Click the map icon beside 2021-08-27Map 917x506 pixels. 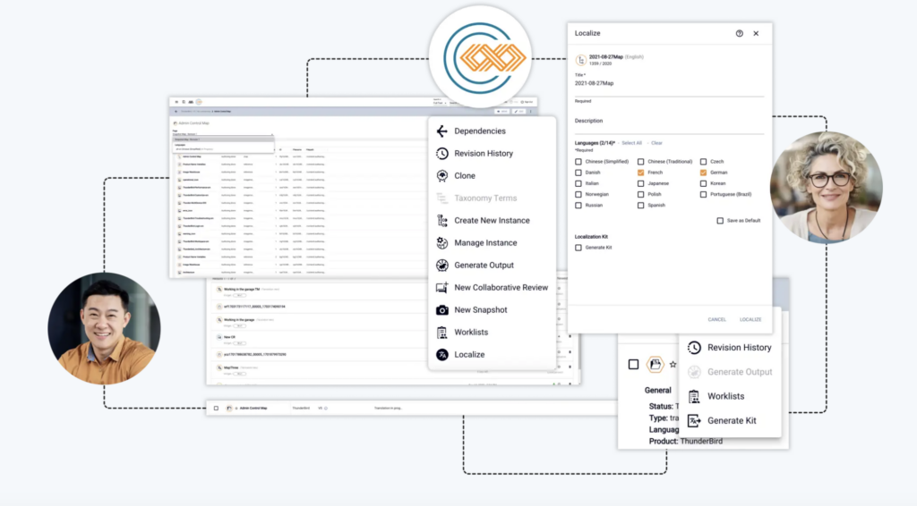tap(580, 60)
